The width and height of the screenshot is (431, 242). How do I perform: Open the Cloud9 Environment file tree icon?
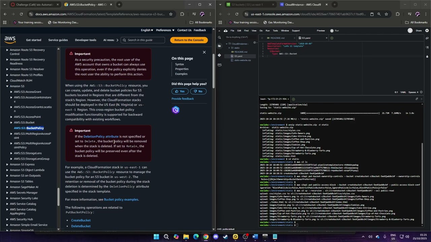tap(220, 46)
